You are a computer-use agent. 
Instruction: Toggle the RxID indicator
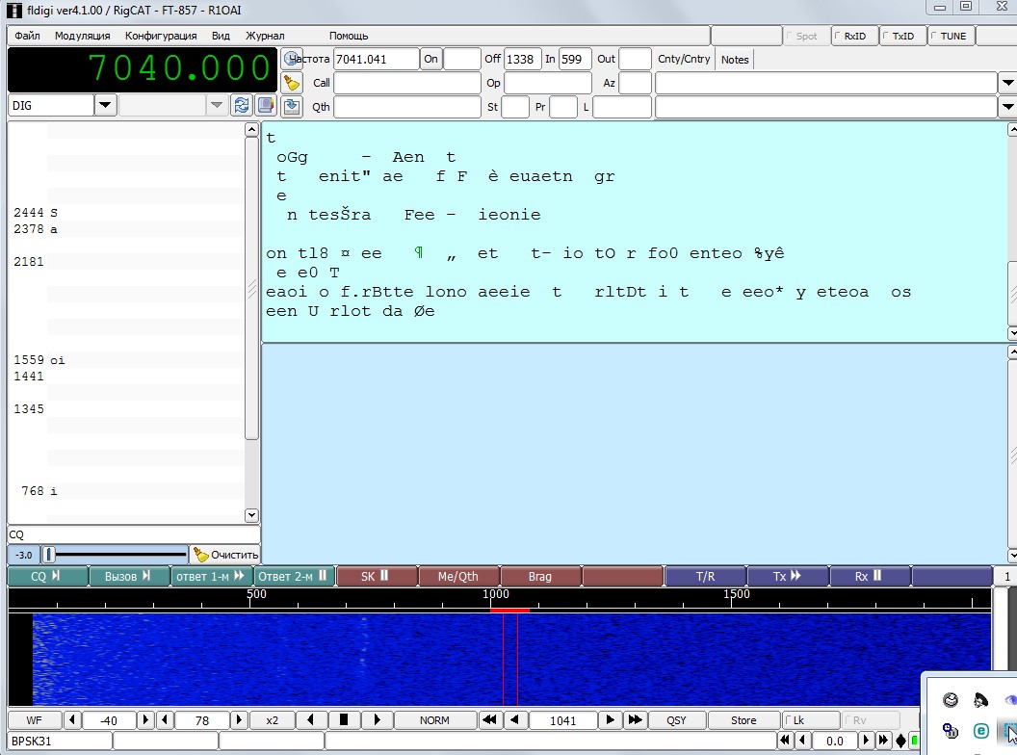tap(850, 36)
